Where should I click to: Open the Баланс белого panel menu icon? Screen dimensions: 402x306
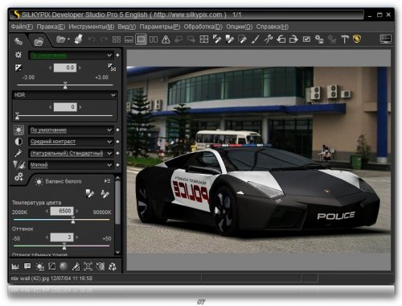pos(107,181)
